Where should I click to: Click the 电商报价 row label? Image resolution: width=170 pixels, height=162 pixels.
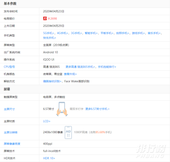pyautogui.click(x=9, y=19)
